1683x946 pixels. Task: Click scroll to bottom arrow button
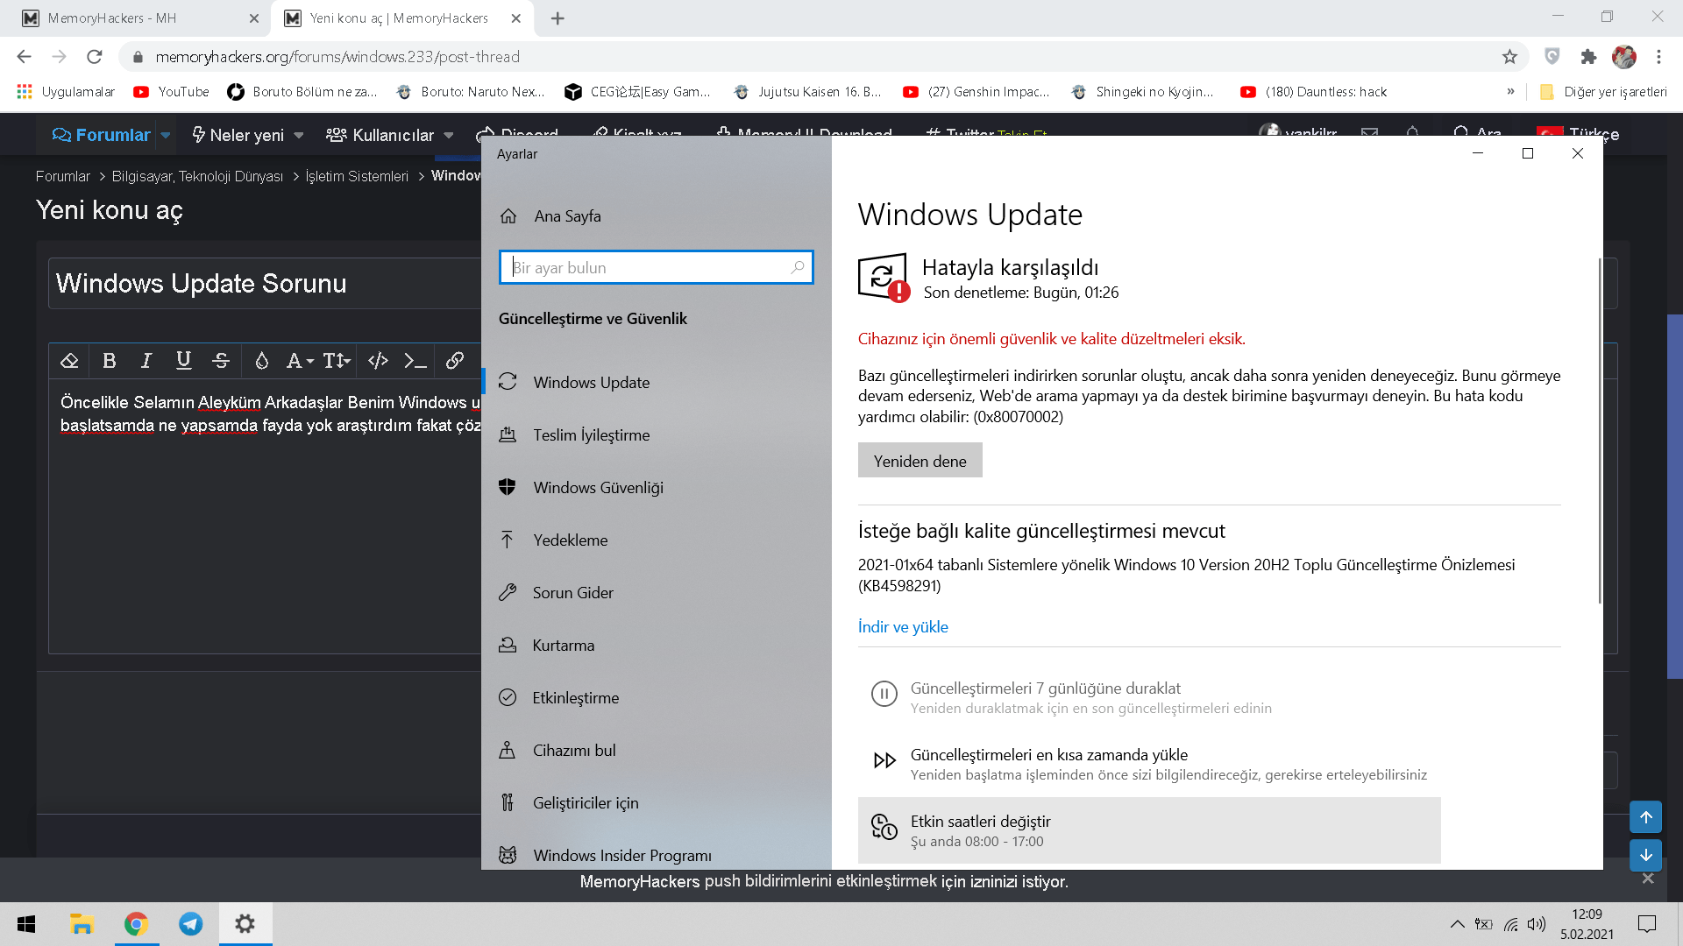(1645, 855)
